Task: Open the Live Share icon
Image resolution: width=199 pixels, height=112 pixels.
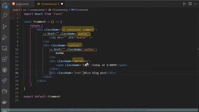Action: 5,81
